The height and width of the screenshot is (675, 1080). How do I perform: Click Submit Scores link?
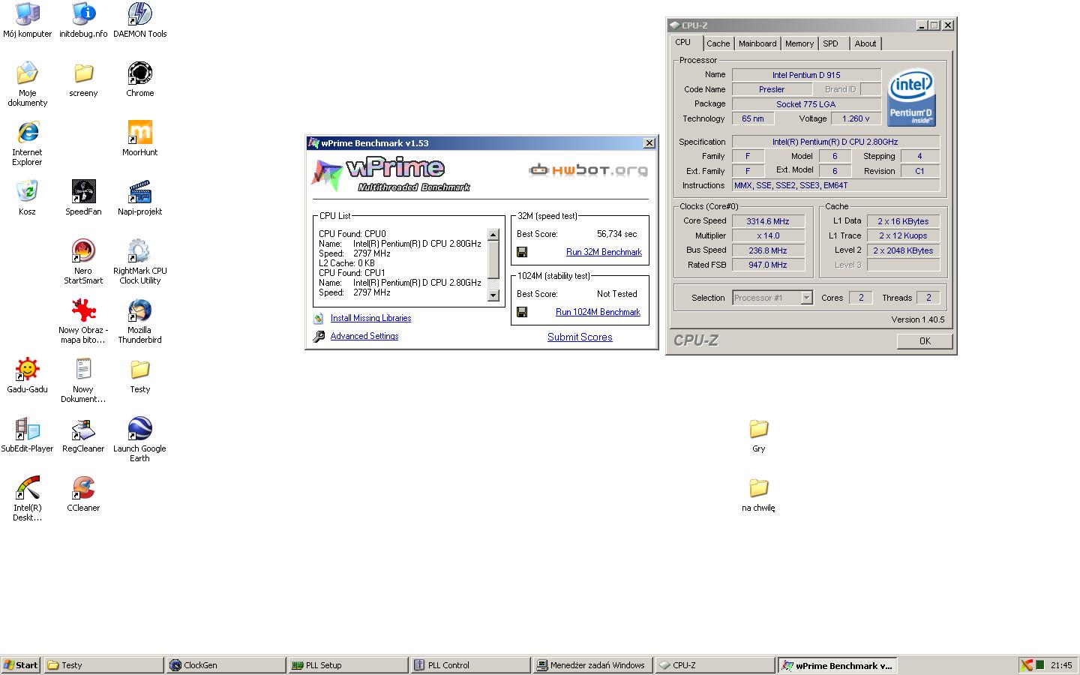point(580,337)
